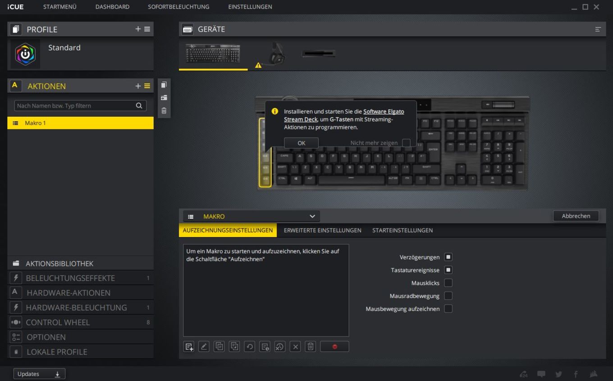613x381 pixels.
Task: Open the feedback chat bubble icon
Action: (x=541, y=374)
